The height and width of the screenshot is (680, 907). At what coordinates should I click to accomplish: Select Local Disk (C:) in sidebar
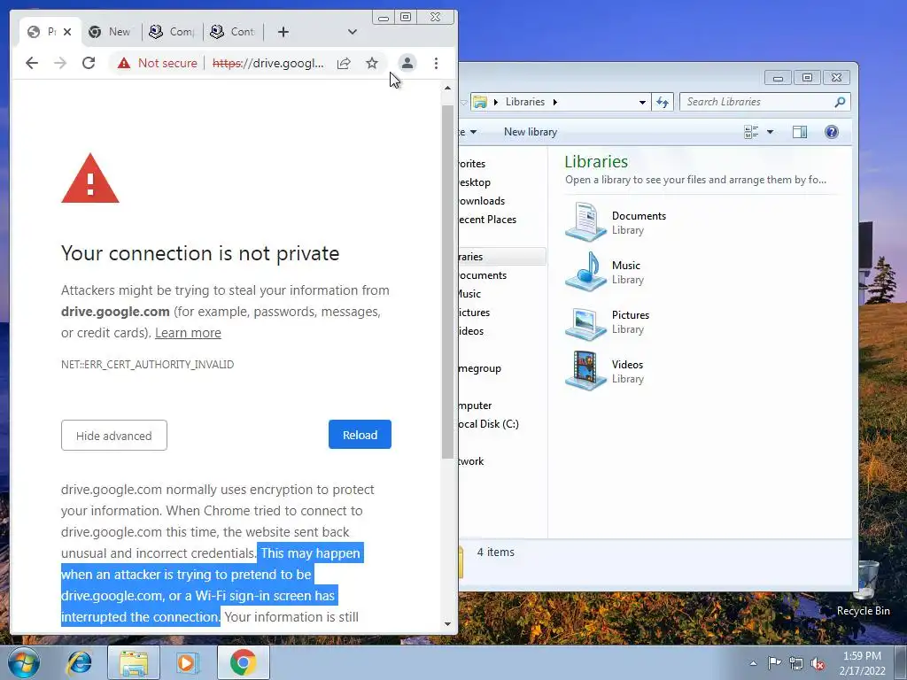tap(489, 424)
